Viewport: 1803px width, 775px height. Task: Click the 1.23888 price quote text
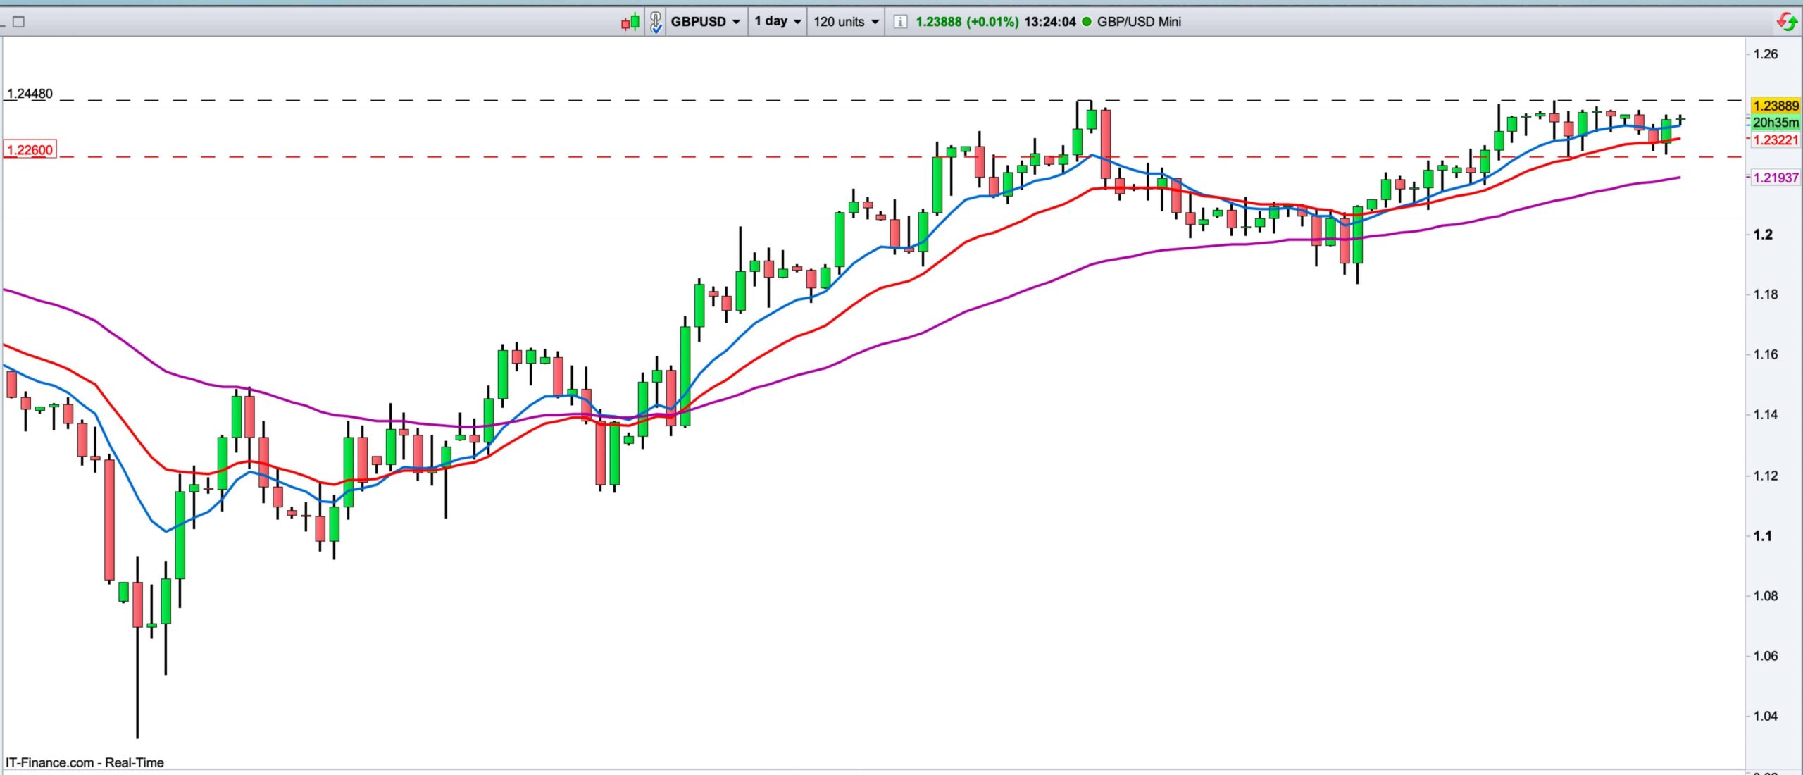click(938, 22)
